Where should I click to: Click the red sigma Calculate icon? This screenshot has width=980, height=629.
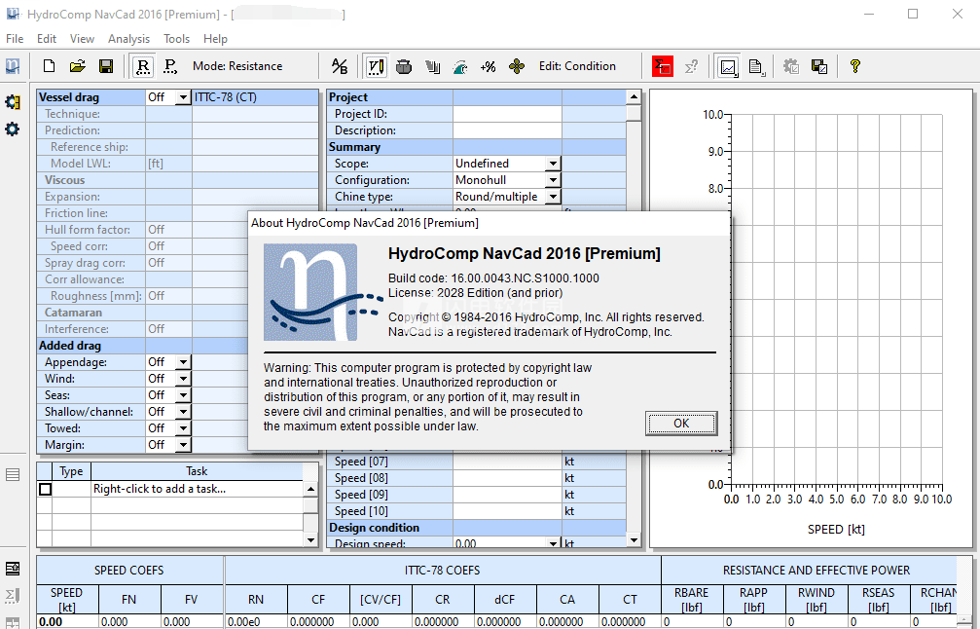(663, 66)
